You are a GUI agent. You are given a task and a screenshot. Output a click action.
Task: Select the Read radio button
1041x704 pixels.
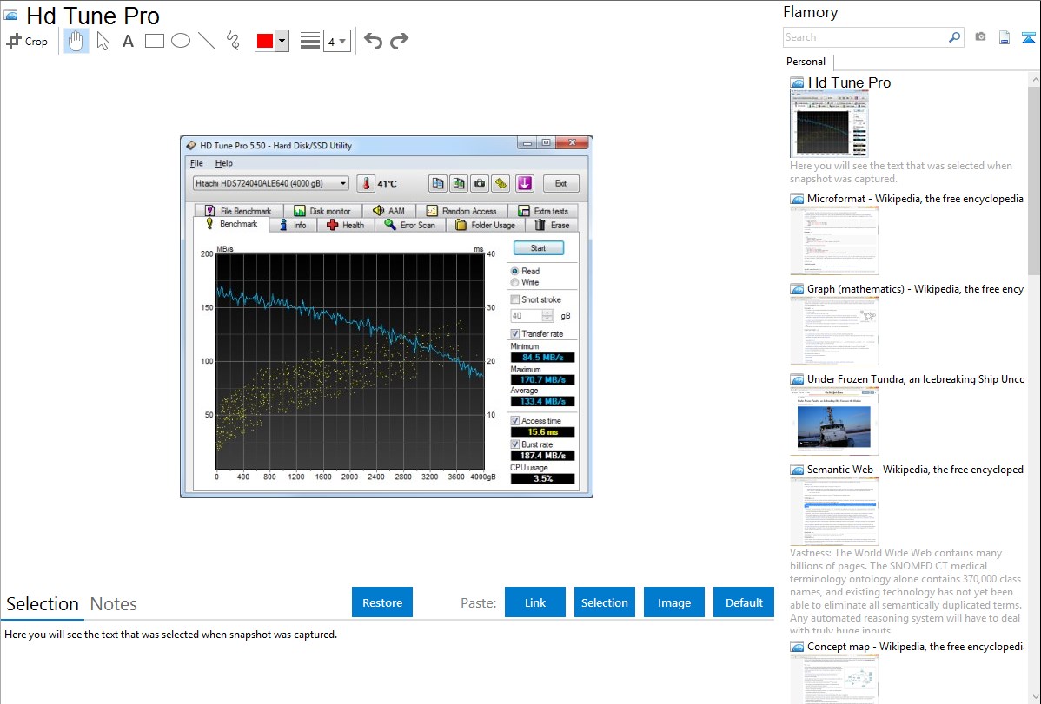pyautogui.click(x=514, y=272)
